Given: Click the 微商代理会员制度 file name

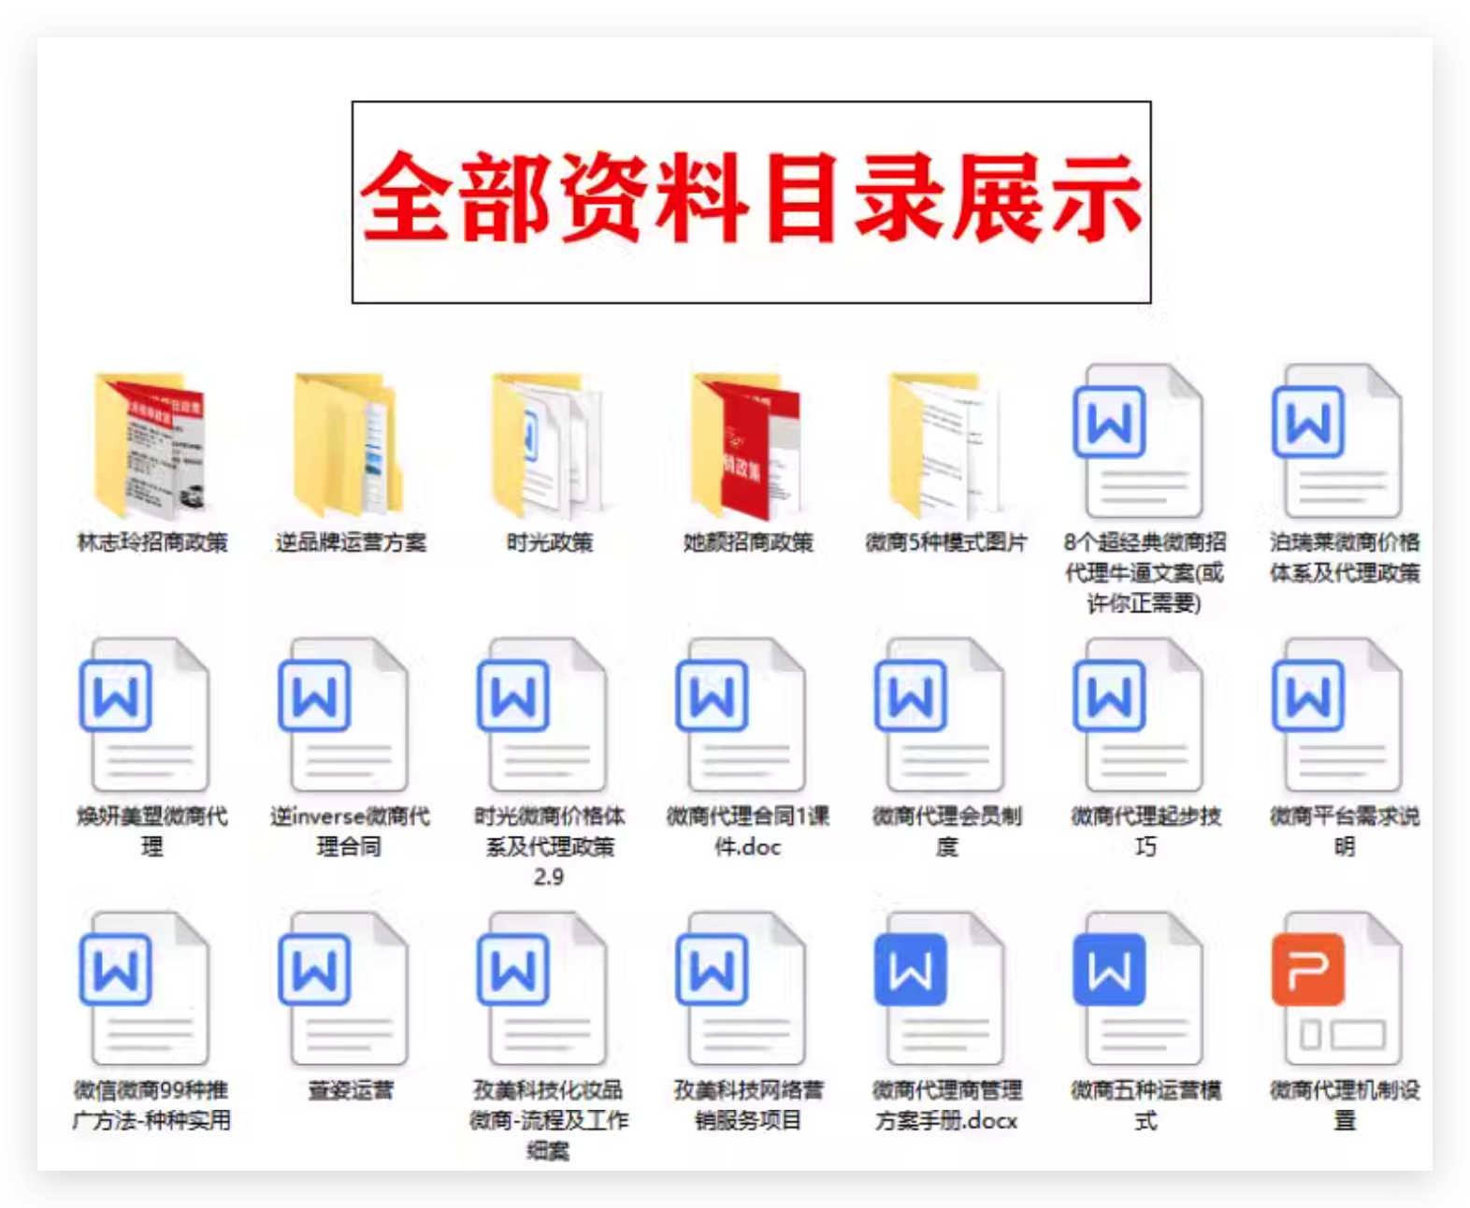Looking at the screenshot, I should pyautogui.click(x=946, y=831).
